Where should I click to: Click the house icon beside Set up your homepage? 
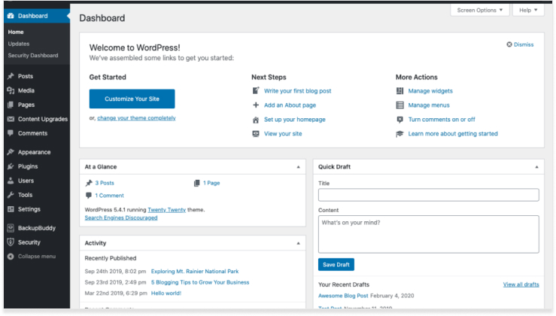point(256,120)
